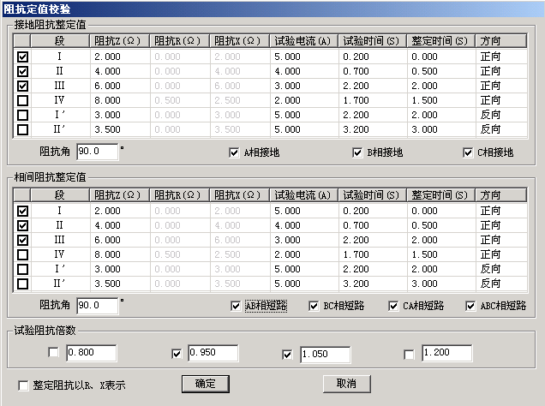
Task: Click the 取消 button
Action: click(346, 384)
